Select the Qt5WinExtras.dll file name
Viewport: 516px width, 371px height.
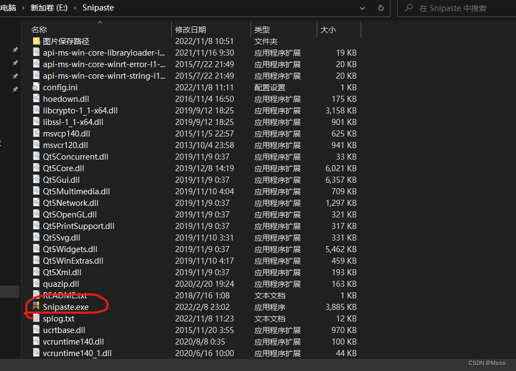coord(73,260)
